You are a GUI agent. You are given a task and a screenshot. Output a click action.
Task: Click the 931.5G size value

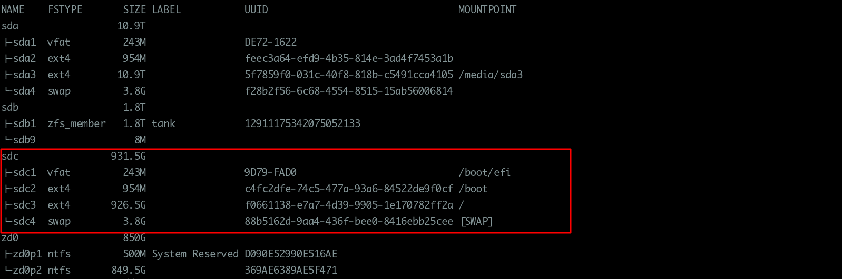click(128, 156)
